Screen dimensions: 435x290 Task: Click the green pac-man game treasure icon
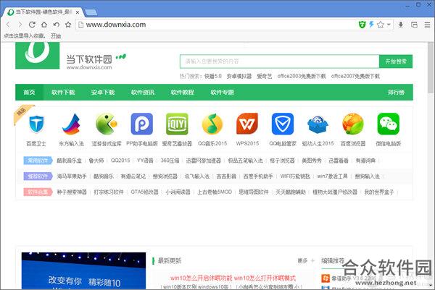point(107,124)
